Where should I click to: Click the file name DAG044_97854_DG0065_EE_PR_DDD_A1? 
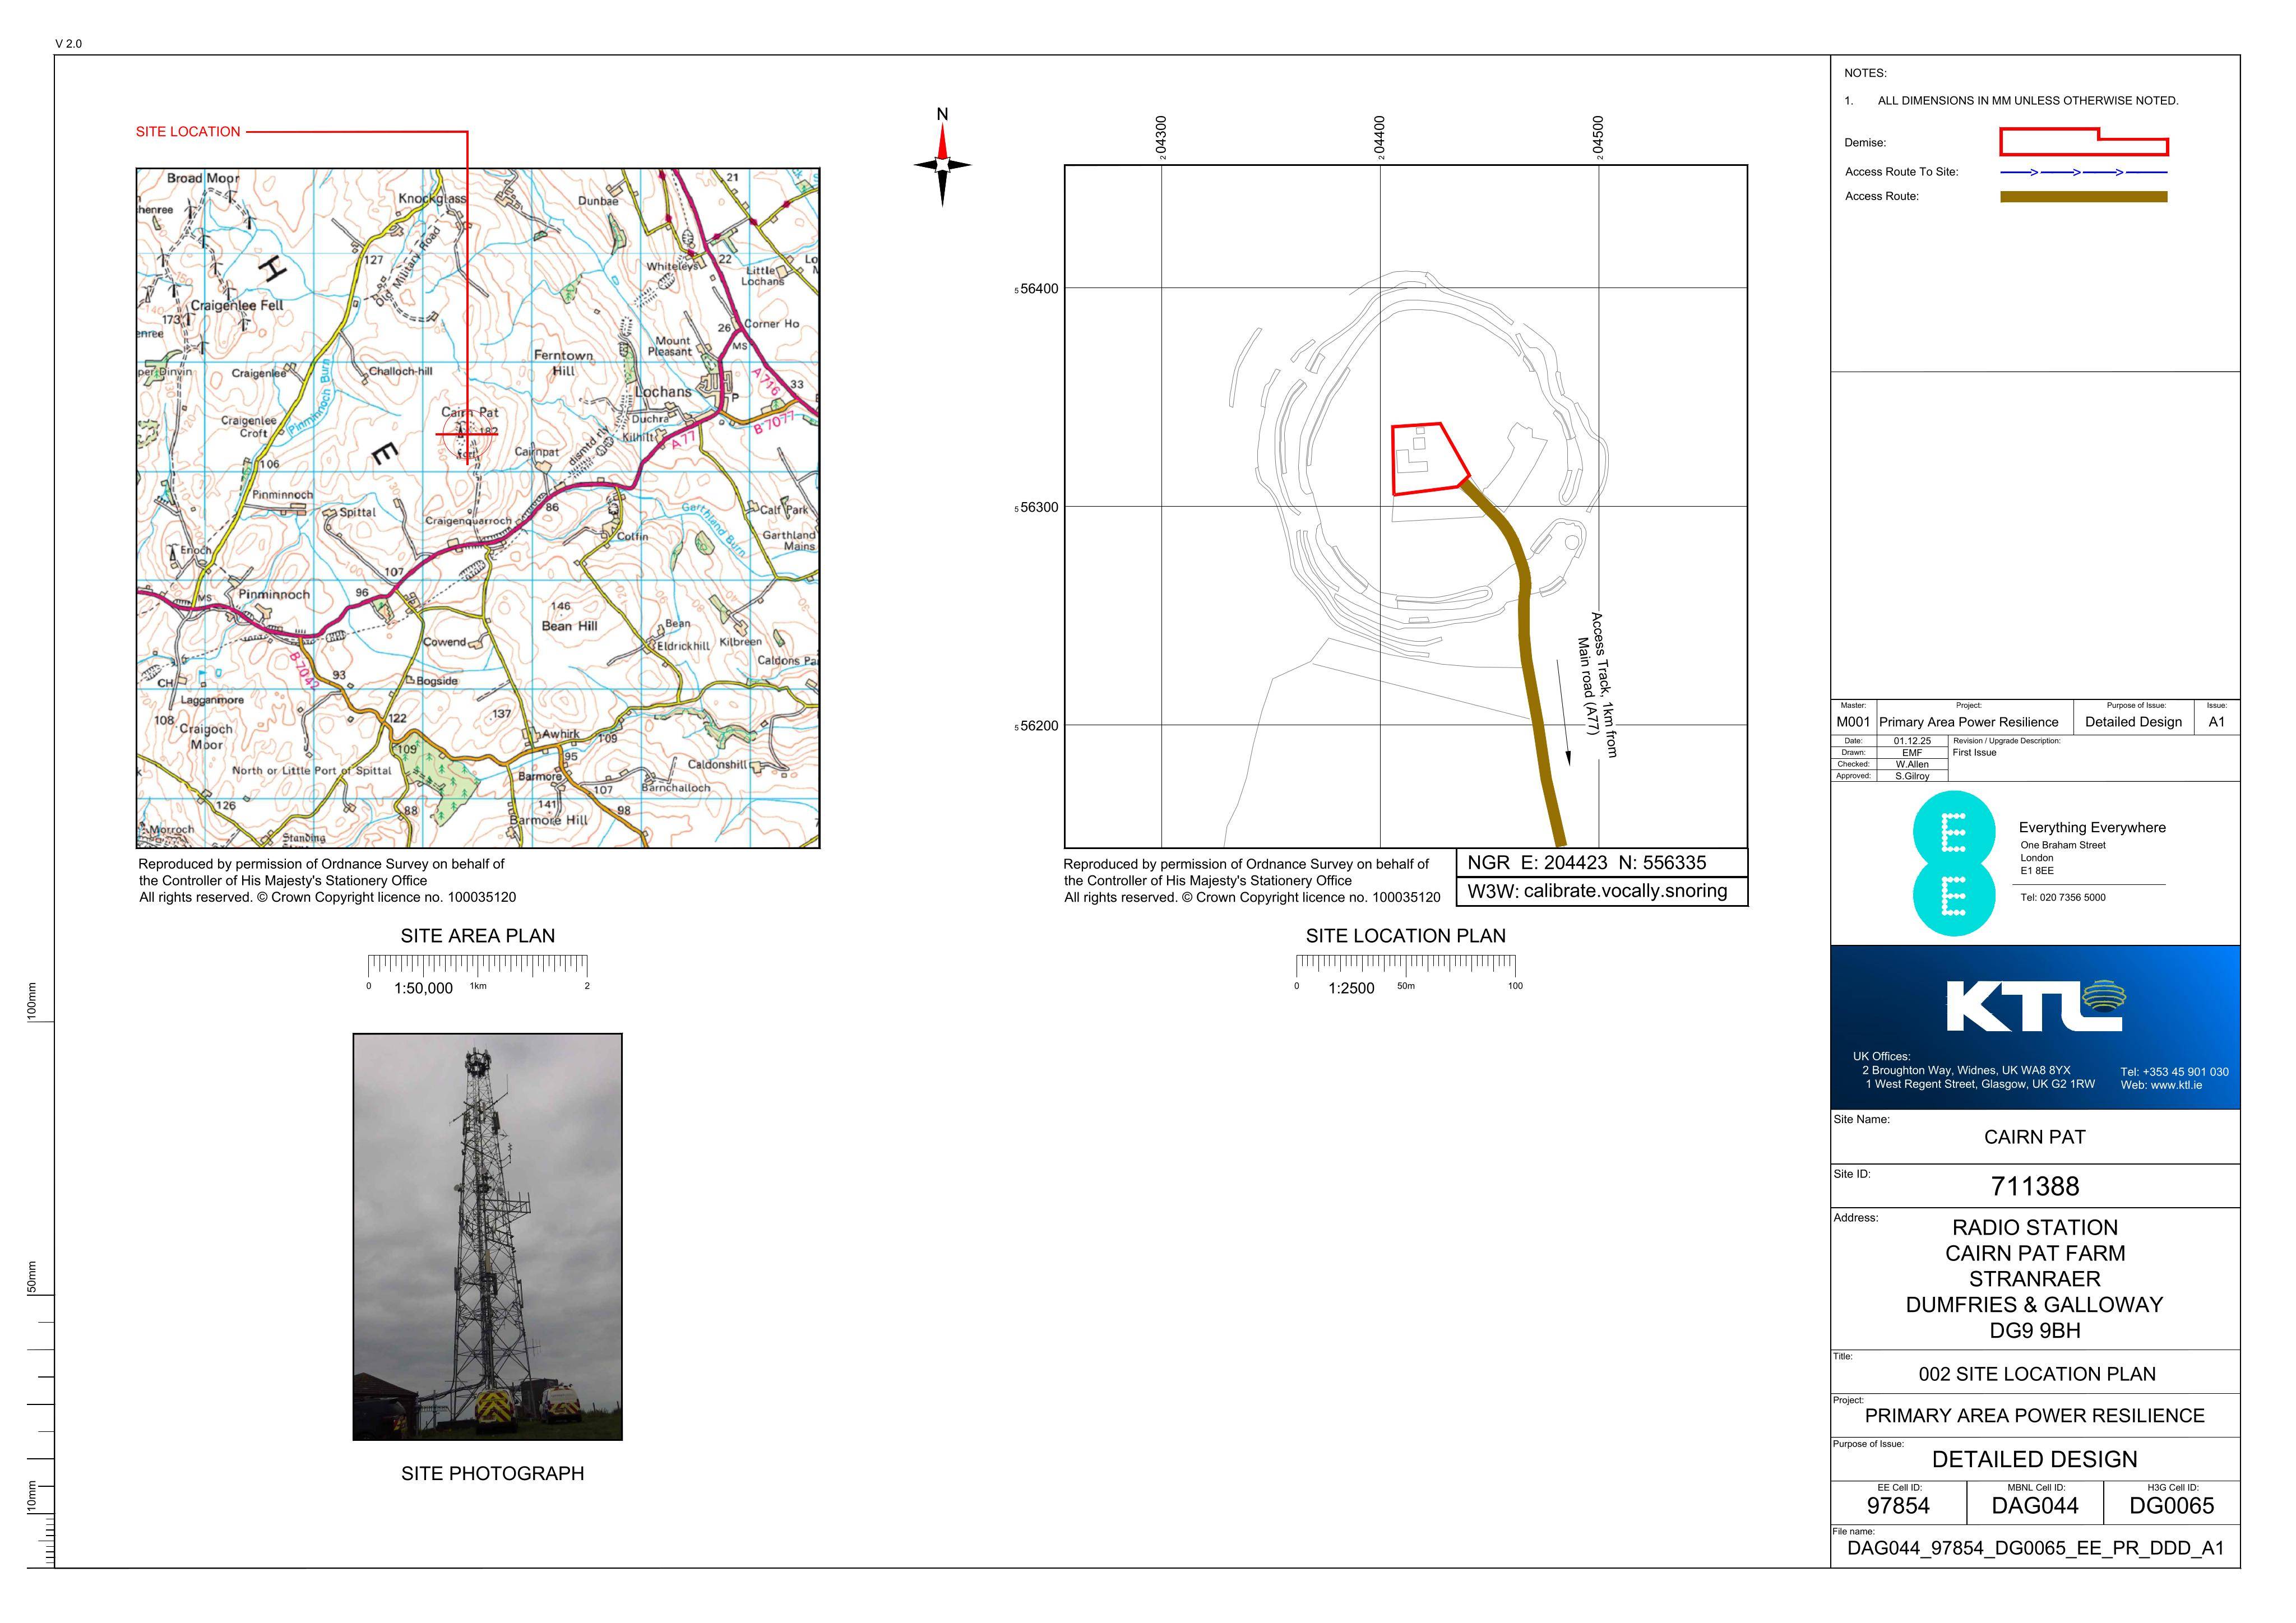pyautogui.click(x=2035, y=1549)
